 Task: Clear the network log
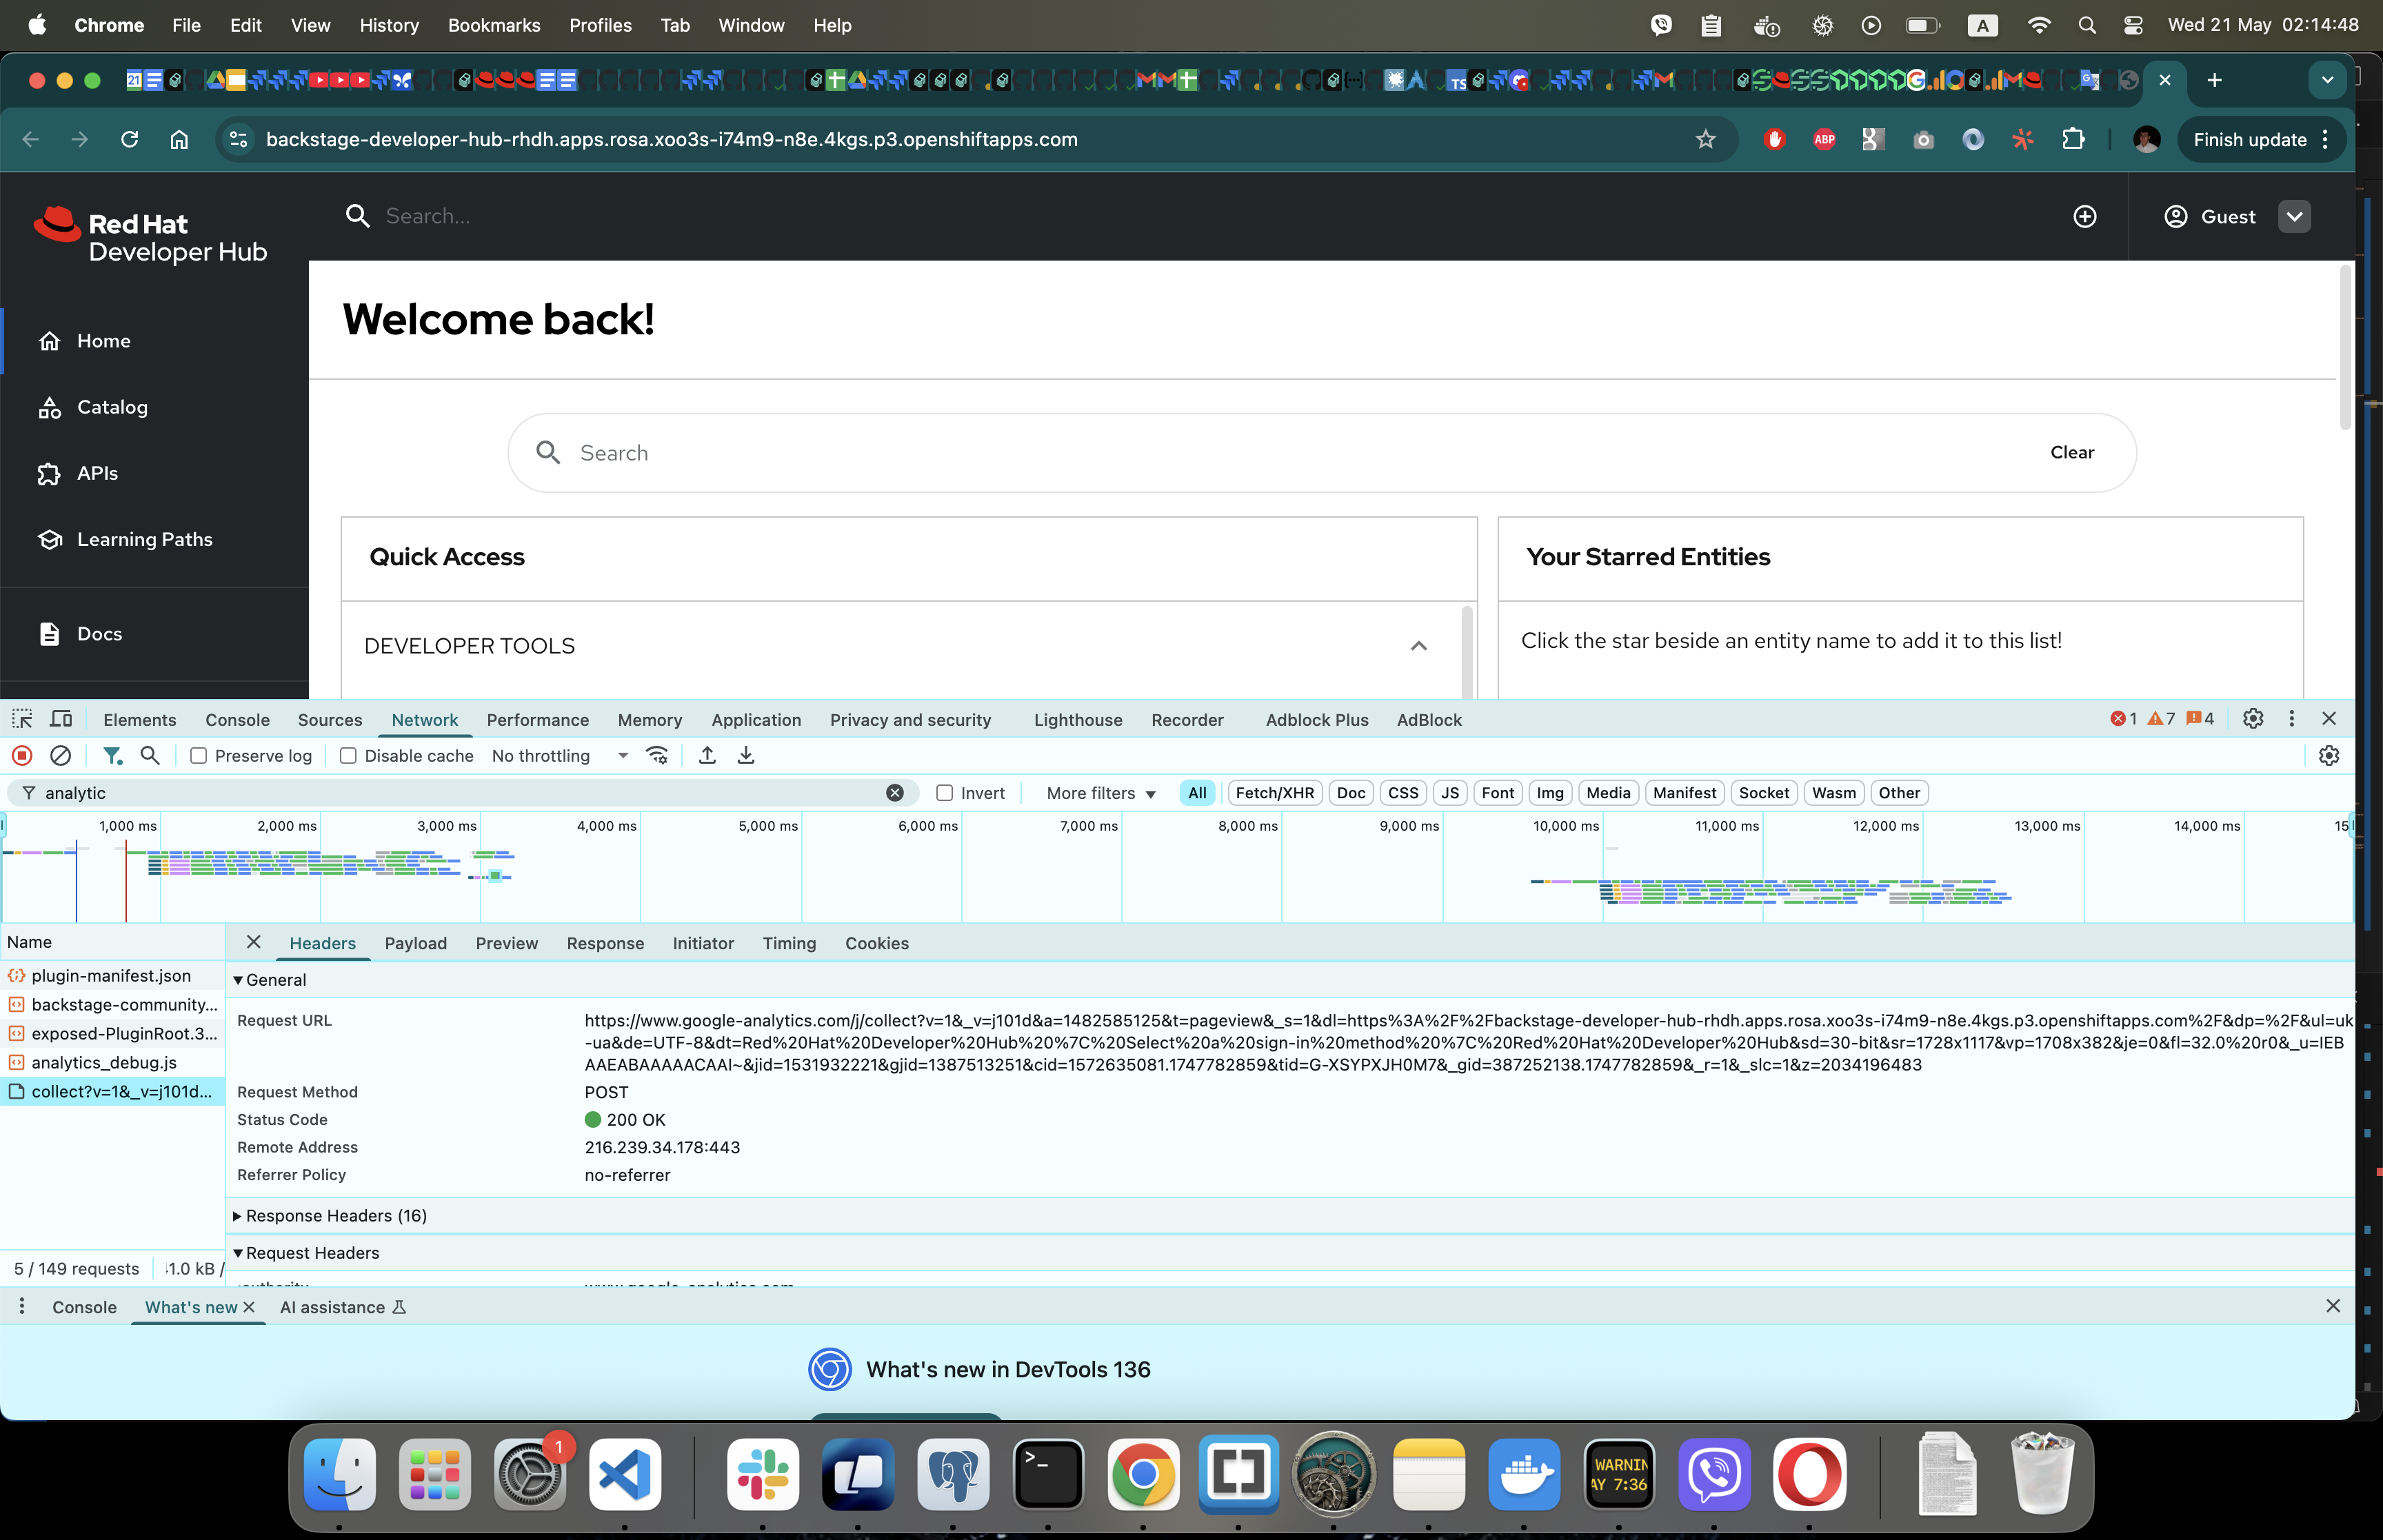pos(60,756)
